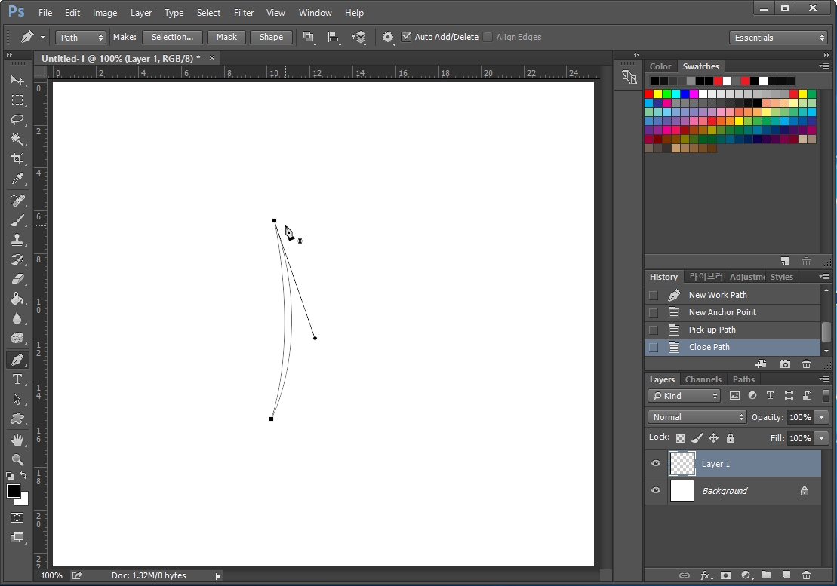This screenshot has height=586, width=837.
Task: Select the Crop tool
Action: (17, 159)
